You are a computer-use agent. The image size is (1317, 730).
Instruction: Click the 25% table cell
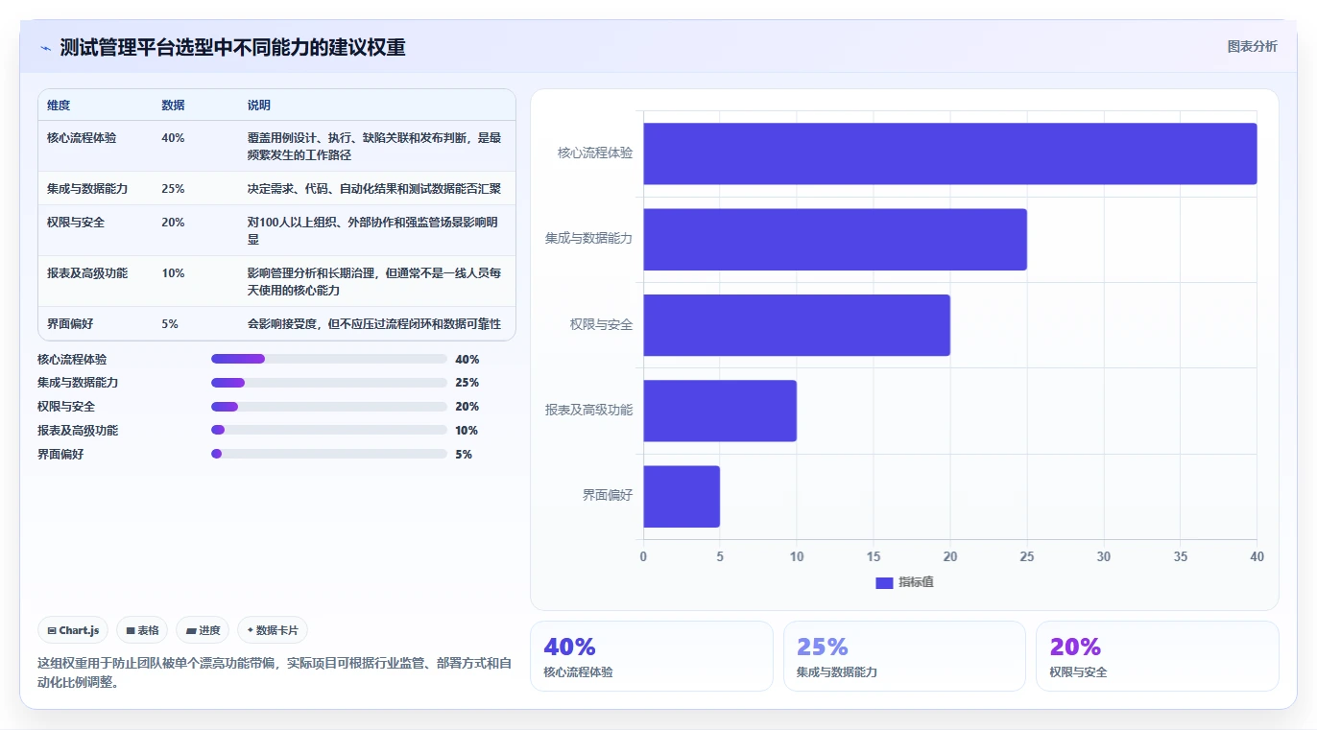[173, 189]
